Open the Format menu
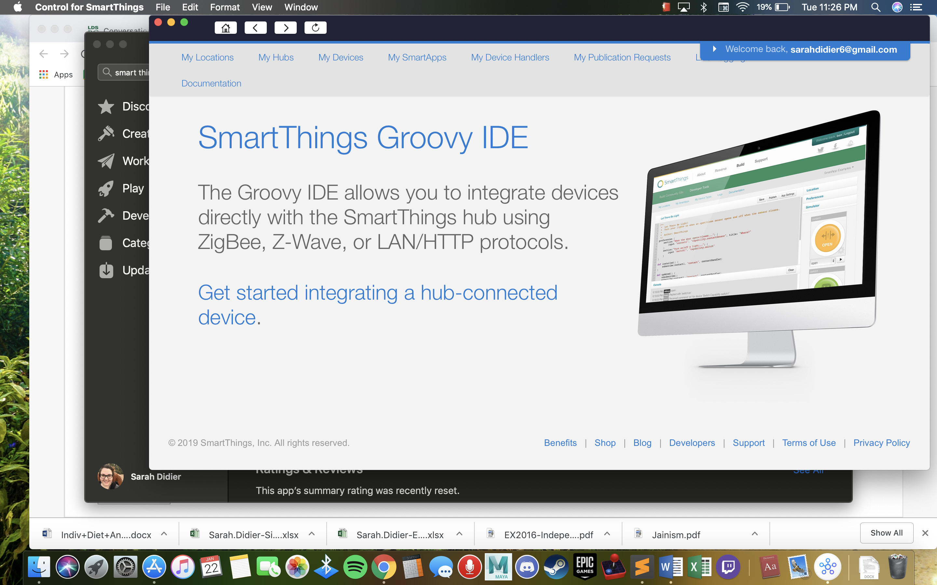The width and height of the screenshot is (937, 585). click(x=225, y=7)
